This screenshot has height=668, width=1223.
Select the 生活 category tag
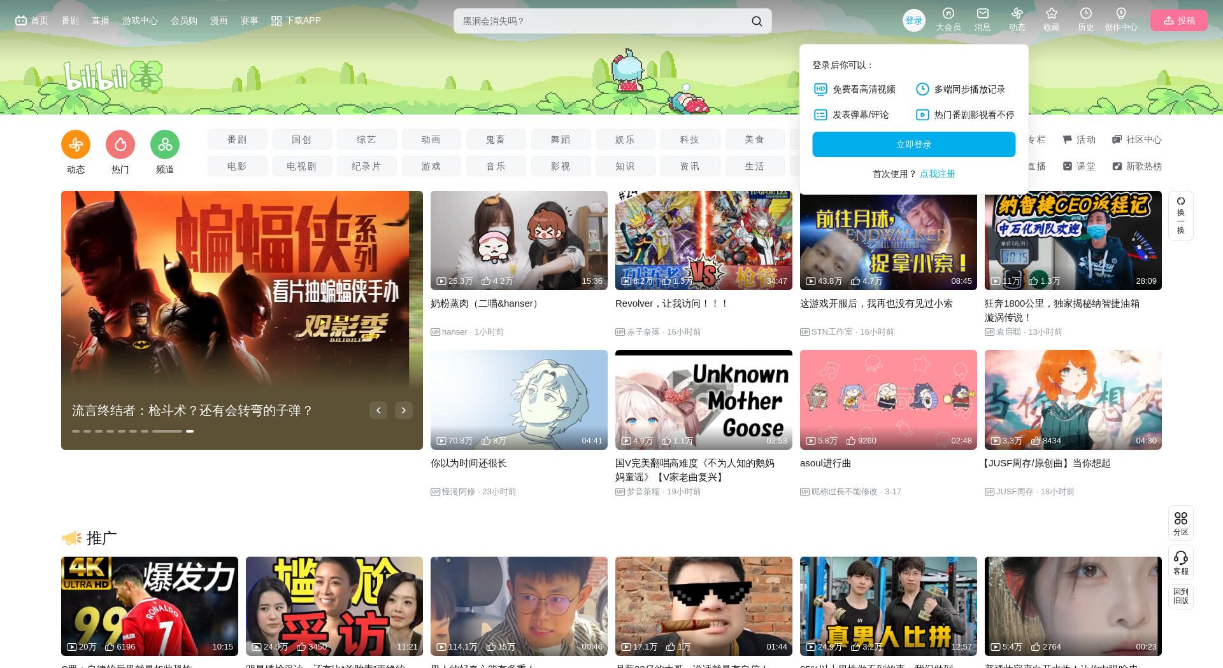point(755,166)
